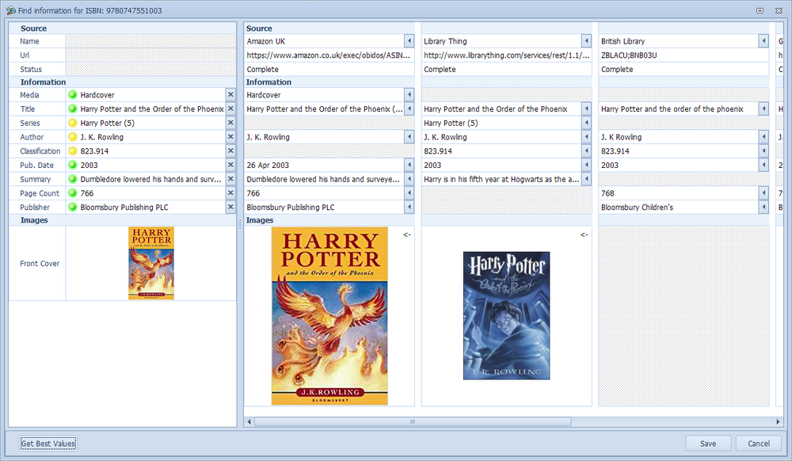This screenshot has height=461, width=792.
Task: Click Library Thing summary text cell
Action: coord(501,179)
